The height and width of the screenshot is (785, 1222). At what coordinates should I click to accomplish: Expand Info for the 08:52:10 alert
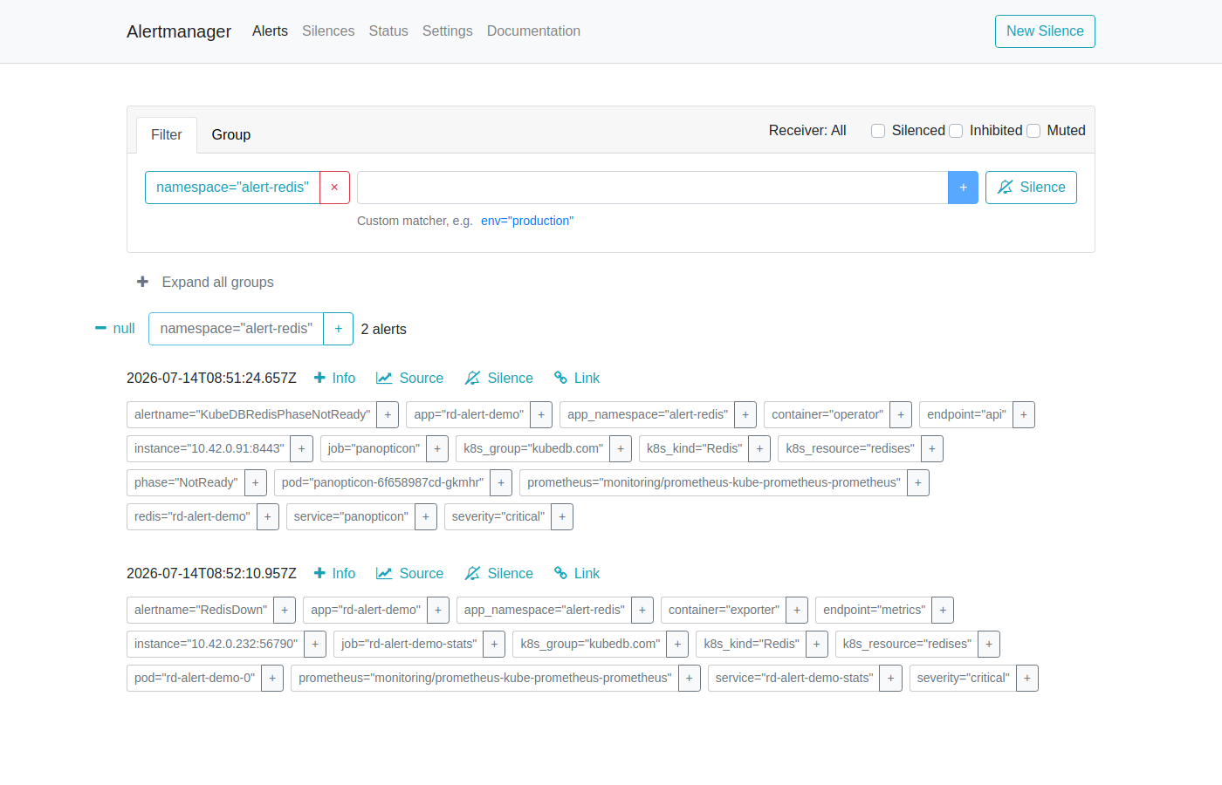click(x=334, y=573)
